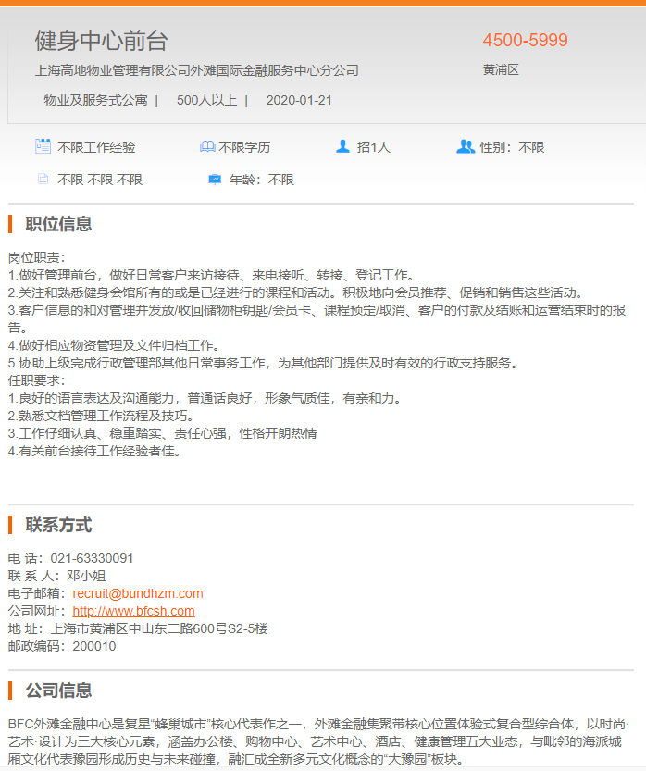Click the job title 健身中心前台
Image resolution: width=646 pixels, height=771 pixels.
[x=102, y=41]
